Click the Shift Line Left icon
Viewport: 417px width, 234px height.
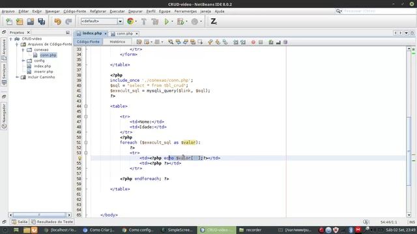click(236, 42)
